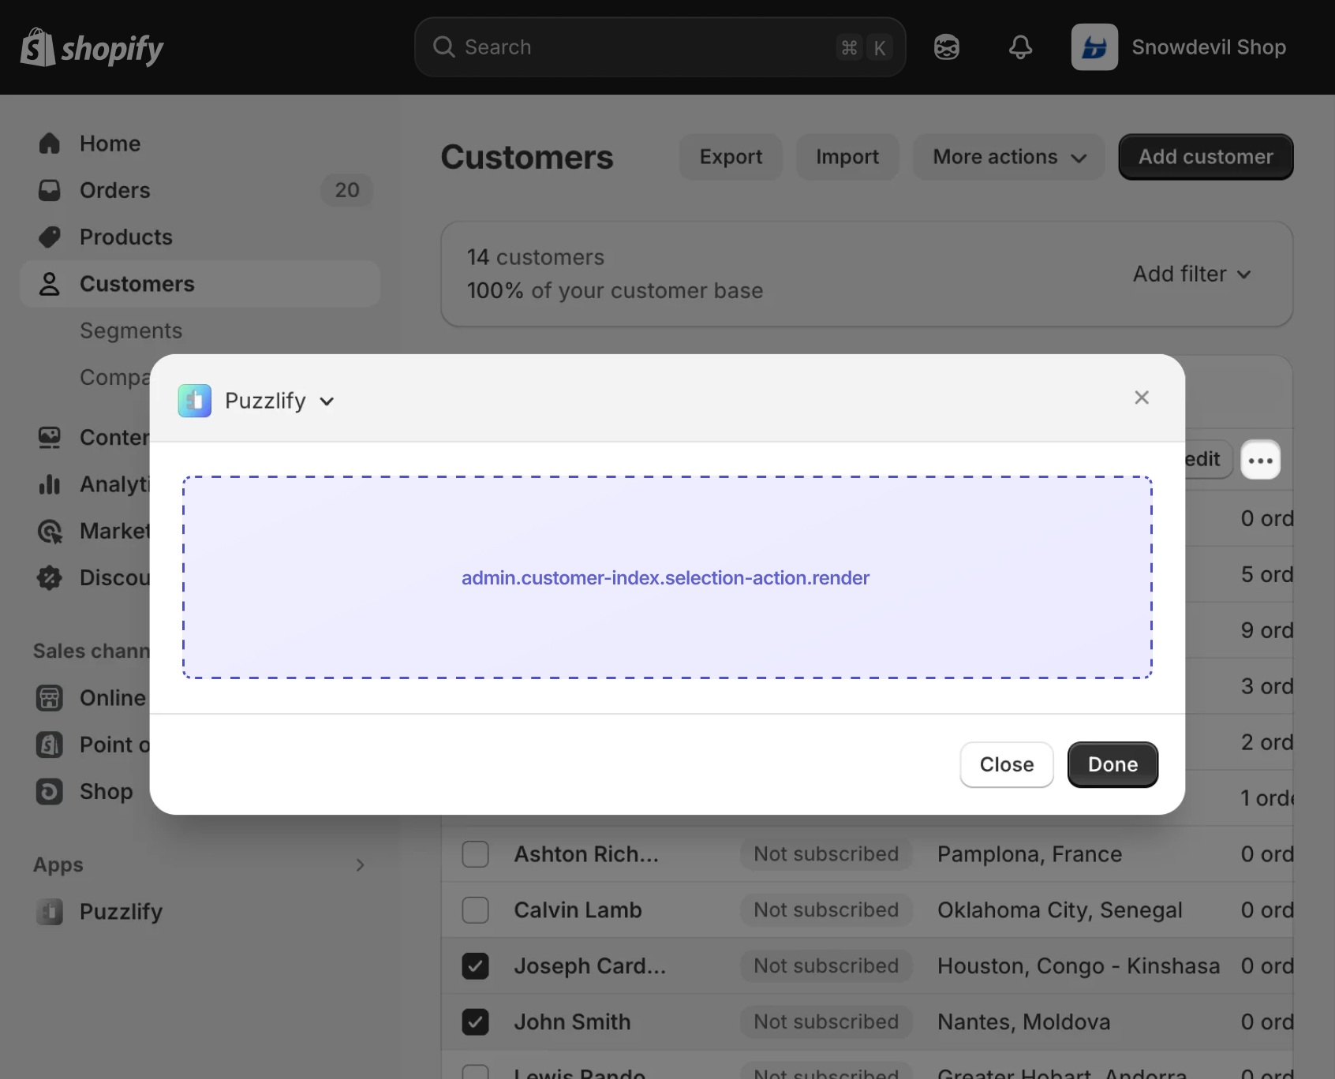Open the three-dot more actions button
This screenshot has height=1079, width=1335.
point(1261,460)
